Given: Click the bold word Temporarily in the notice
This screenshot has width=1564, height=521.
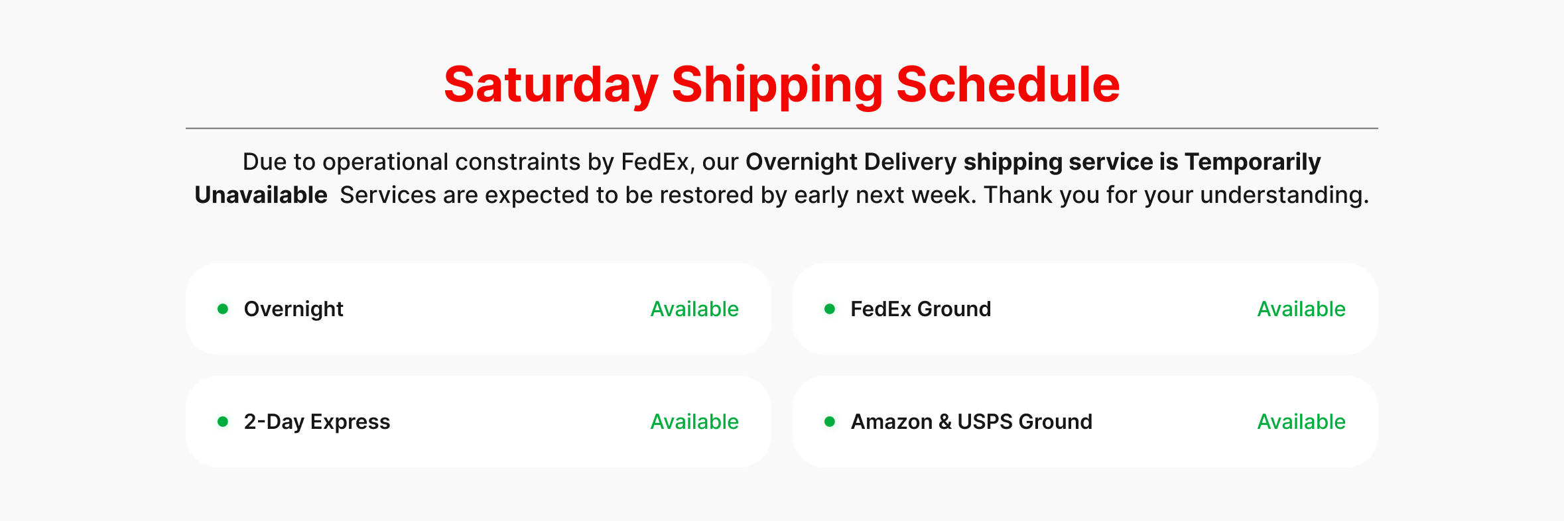Looking at the screenshot, I should [x=1252, y=162].
